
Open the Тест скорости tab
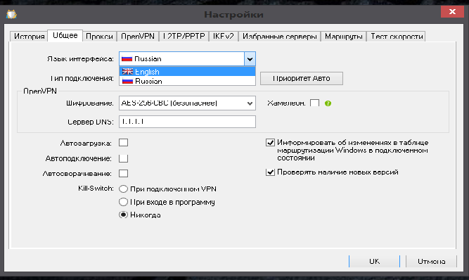[397, 36]
